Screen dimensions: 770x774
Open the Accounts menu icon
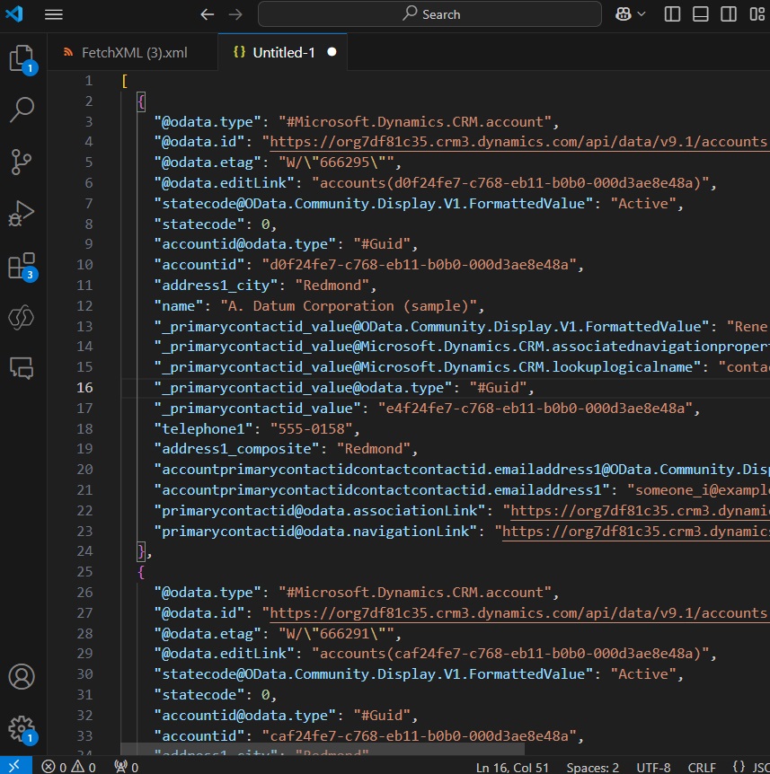tap(22, 676)
